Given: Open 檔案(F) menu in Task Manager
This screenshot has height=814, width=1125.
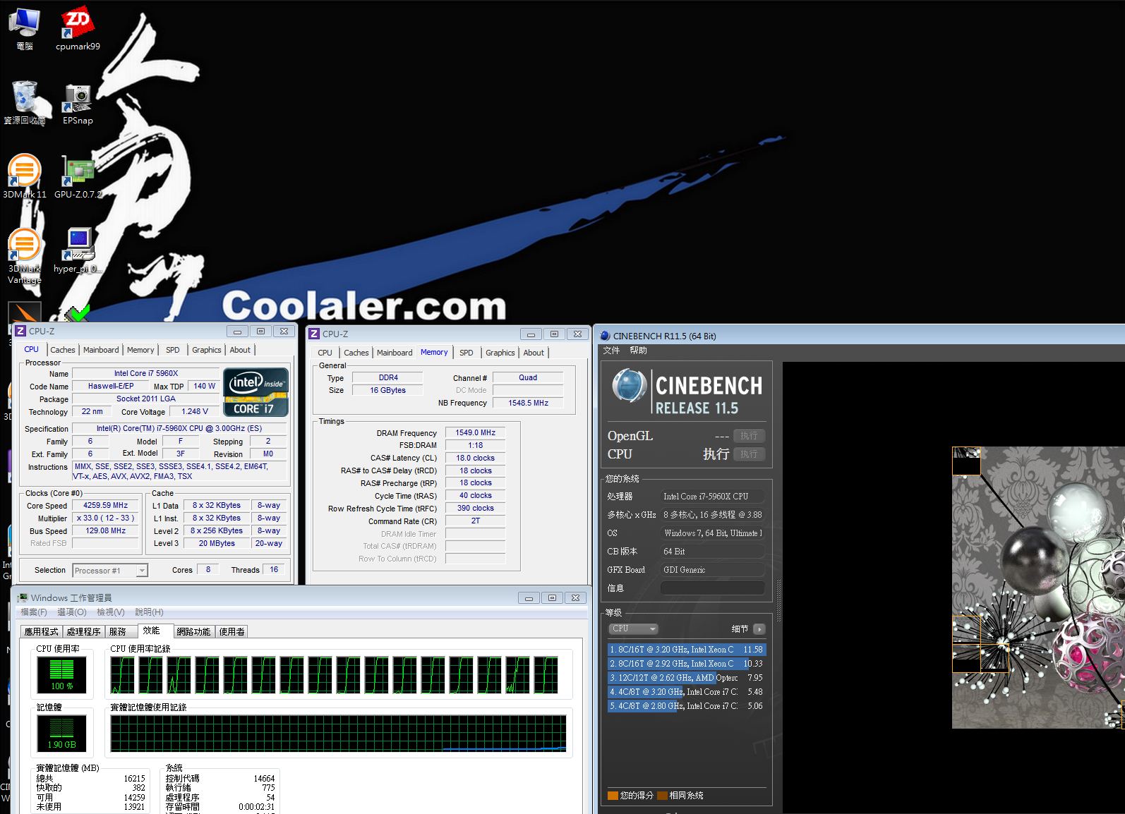Looking at the screenshot, I should [x=34, y=612].
